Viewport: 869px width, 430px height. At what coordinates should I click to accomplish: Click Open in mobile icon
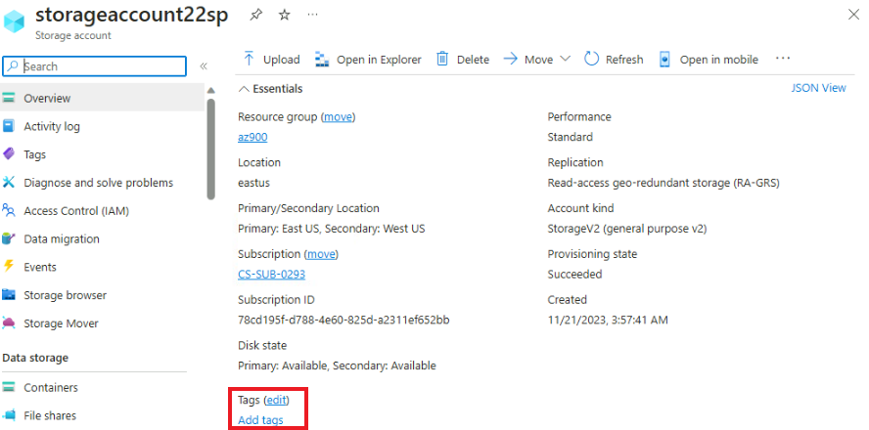tap(665, 60)
